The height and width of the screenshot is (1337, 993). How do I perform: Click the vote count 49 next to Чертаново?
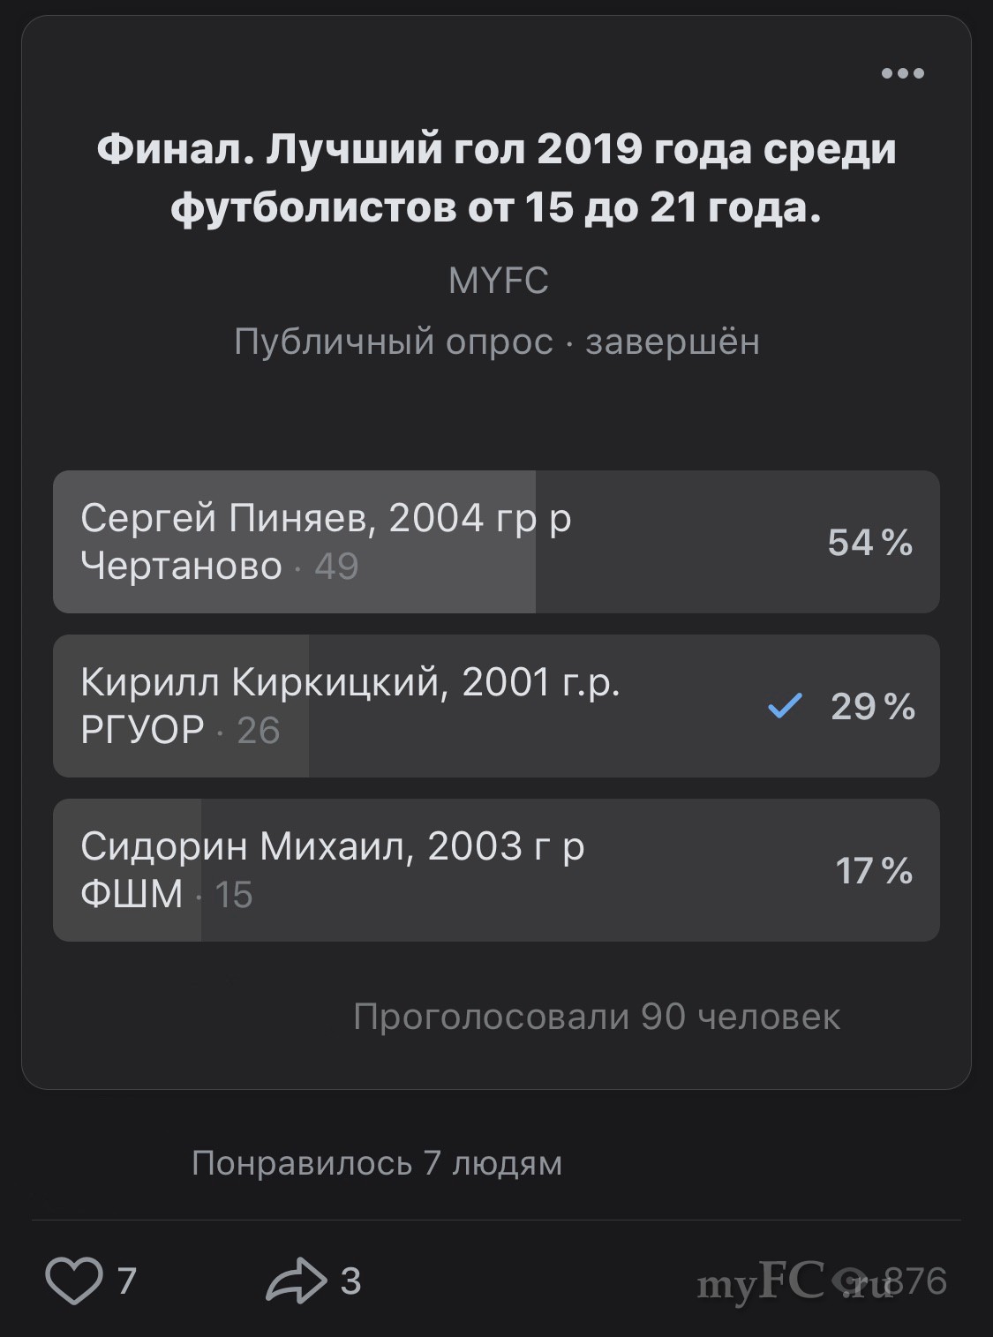(x=336, y=567)
